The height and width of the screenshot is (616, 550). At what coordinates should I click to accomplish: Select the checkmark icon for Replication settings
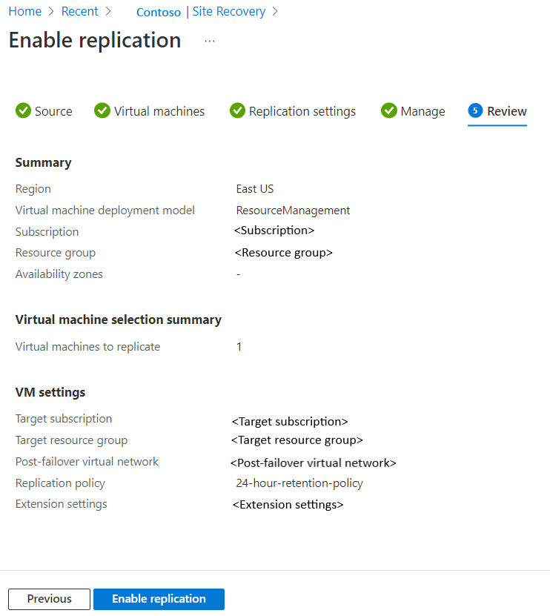tap(237, 110)
